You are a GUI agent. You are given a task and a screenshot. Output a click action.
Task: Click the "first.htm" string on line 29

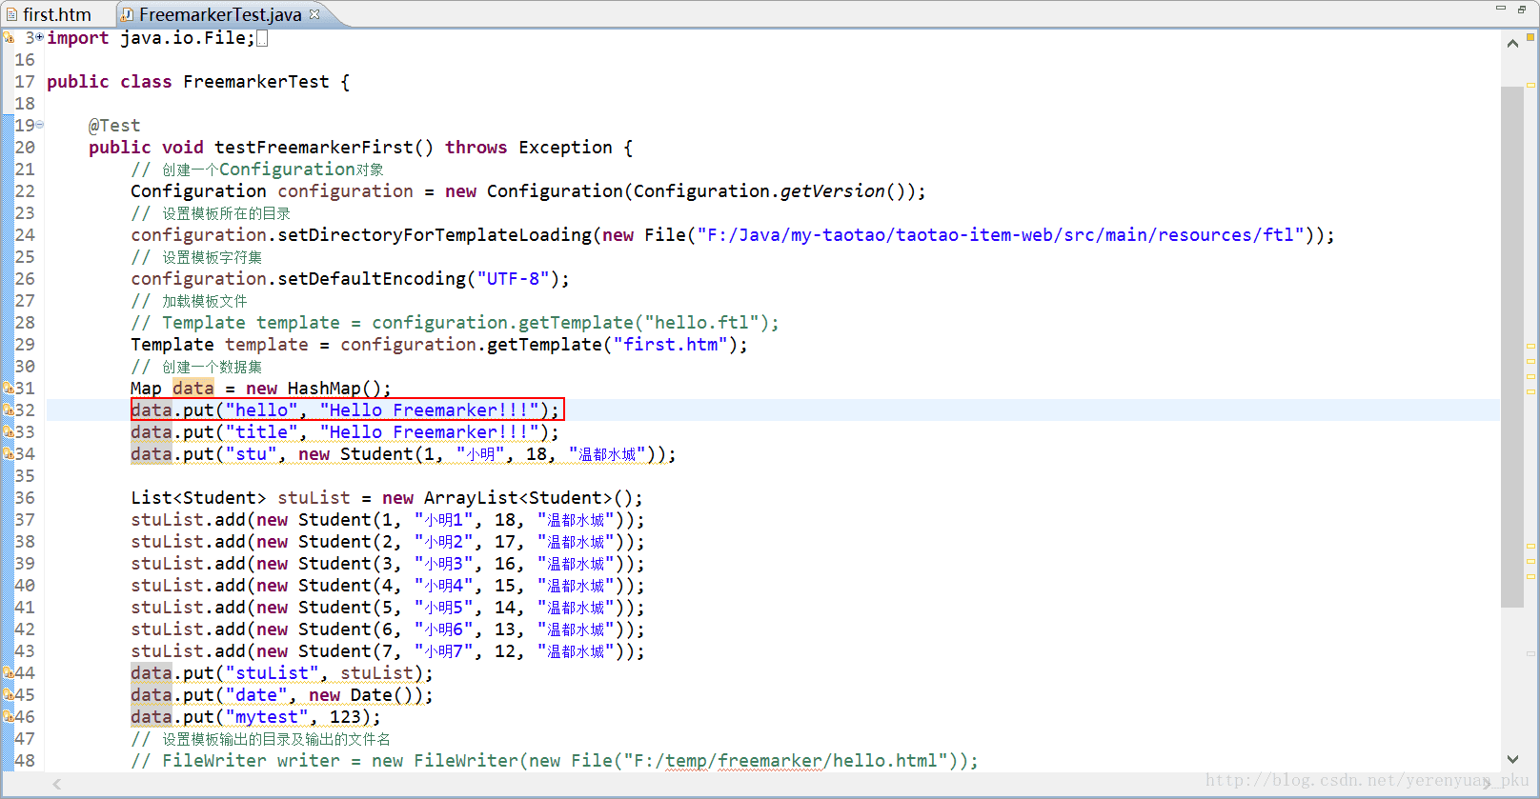(670, 345)
